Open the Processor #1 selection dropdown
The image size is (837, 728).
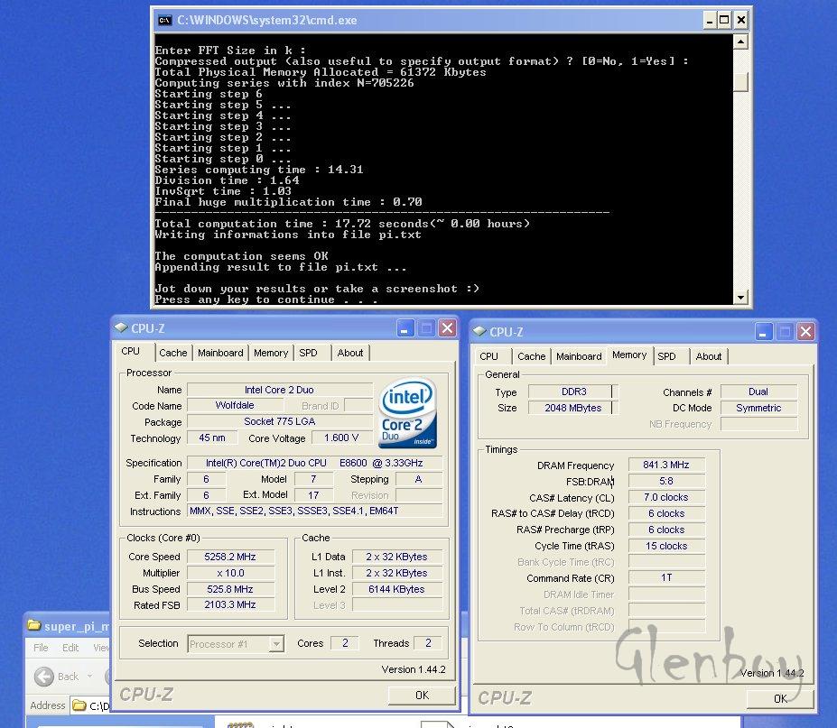(x=276, y=644)
